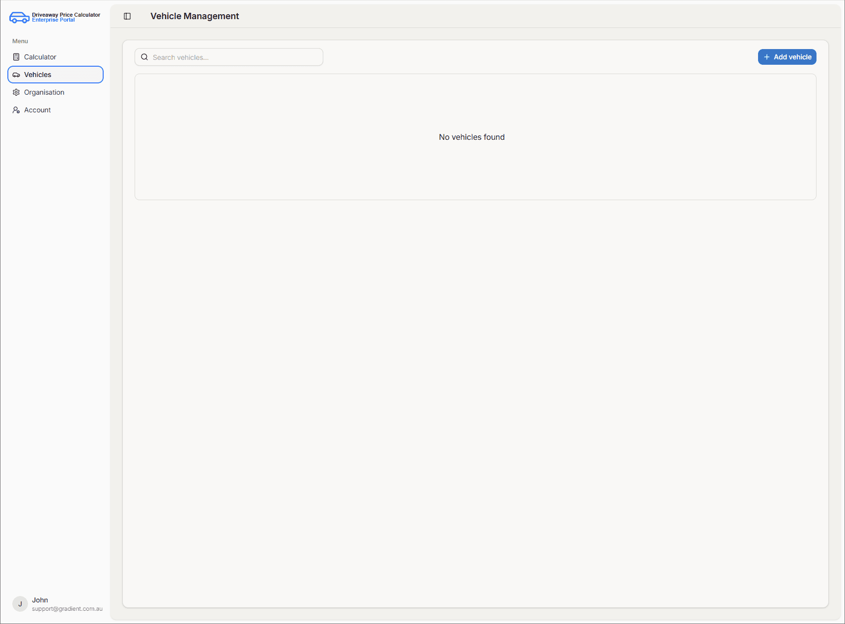Click the blue car logo icon

[19, 18]
